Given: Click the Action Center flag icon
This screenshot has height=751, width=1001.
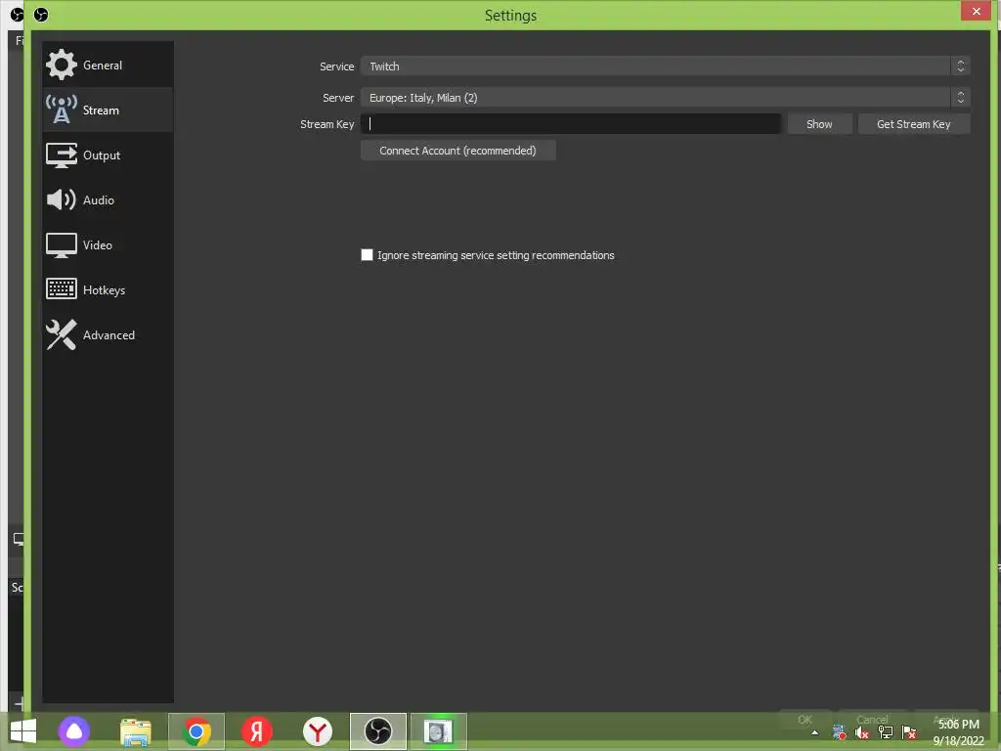Looking at the screenshot, I should 909,732.
